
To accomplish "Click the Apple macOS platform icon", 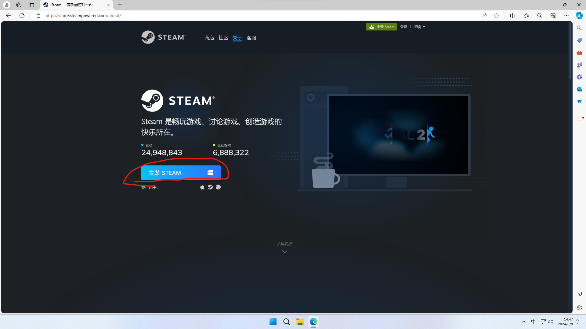I will pyautogui.click(x=202, y=187).
